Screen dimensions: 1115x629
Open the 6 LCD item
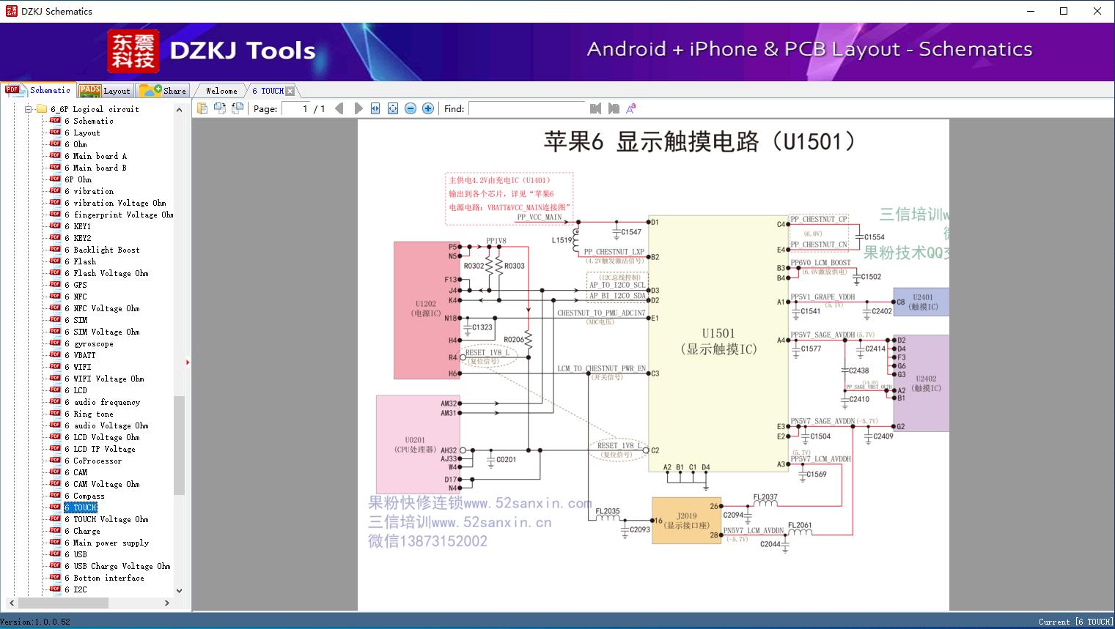[x=76, y=390]
